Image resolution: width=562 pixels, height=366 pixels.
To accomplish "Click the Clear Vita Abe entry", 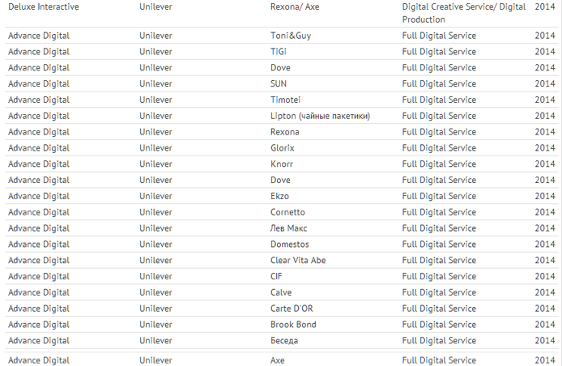I will pyautogui.click(x=298, y=260).
